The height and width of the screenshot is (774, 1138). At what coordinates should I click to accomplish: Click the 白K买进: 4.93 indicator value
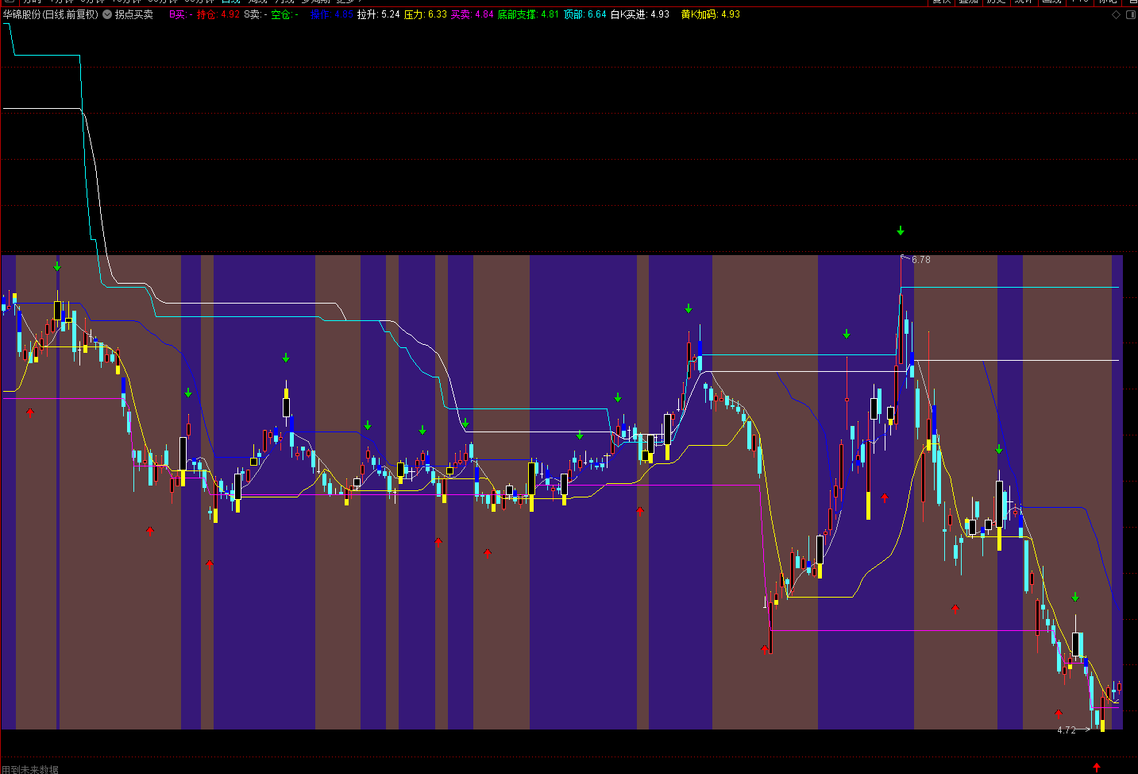(639, 14)
